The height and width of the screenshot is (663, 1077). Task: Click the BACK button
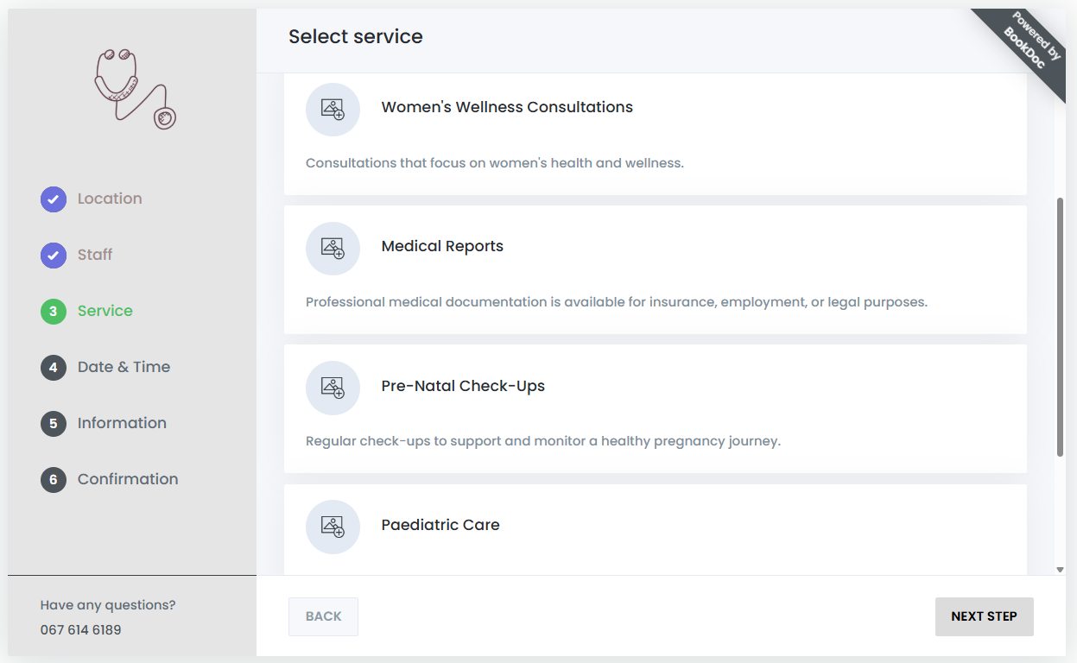pos(323,616)
